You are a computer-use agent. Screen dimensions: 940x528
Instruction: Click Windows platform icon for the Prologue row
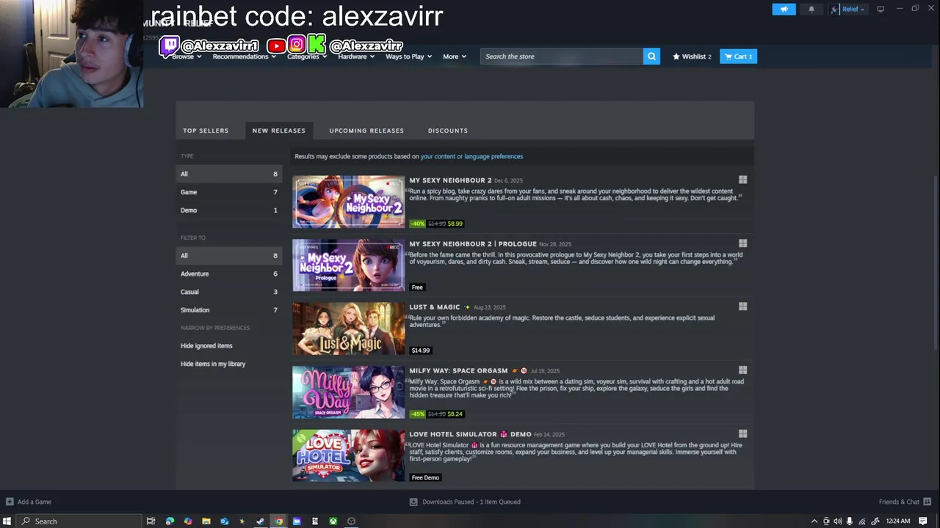(742, 243)
